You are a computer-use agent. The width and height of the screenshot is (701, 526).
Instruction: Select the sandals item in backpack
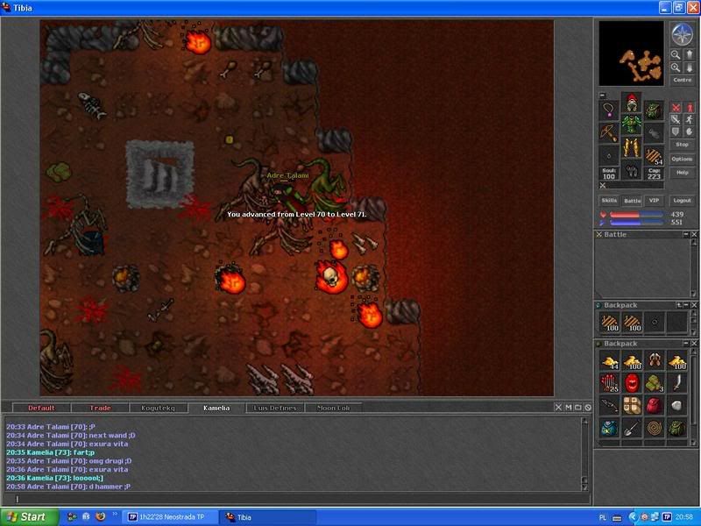655,361
